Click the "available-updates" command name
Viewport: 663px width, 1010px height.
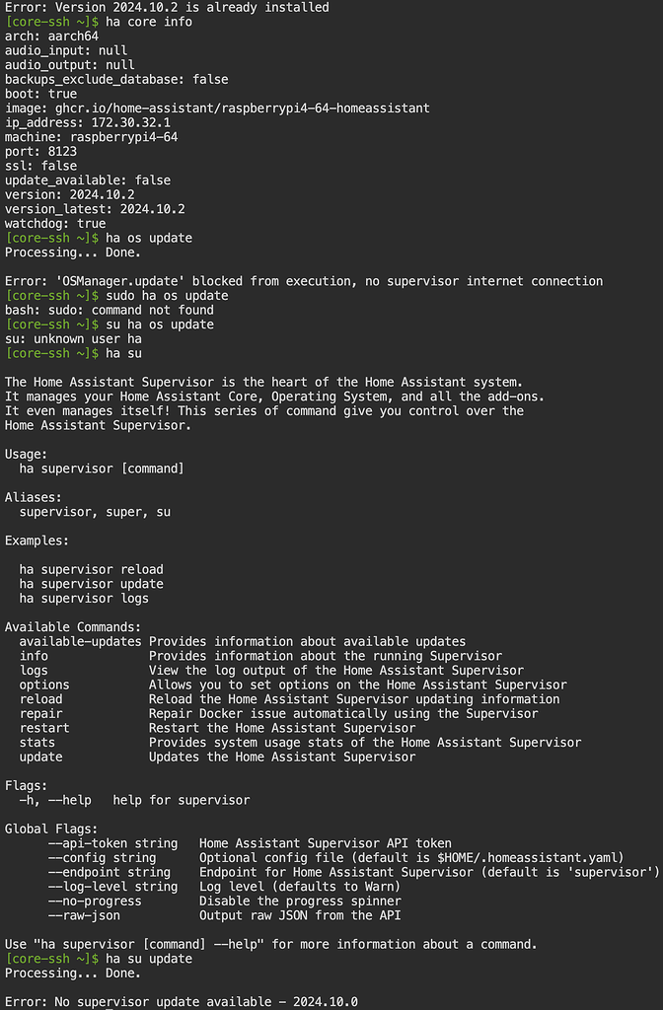pos(80,642)
